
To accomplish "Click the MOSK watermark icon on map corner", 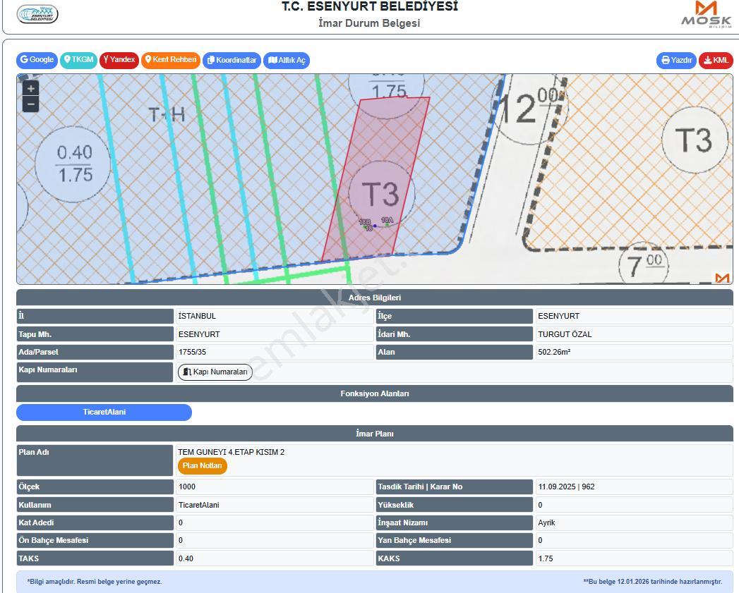I will (x=722, y=278).
